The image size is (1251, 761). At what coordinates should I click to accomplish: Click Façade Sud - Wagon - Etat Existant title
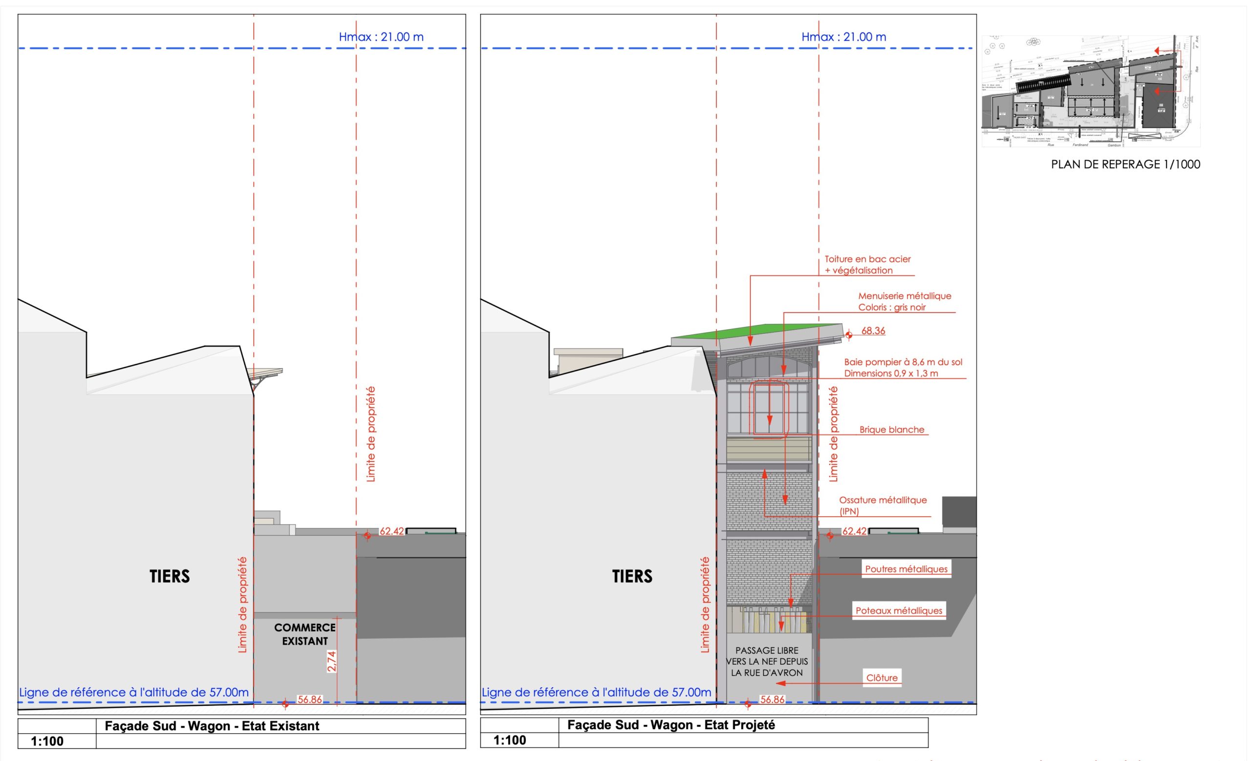click(212, 726)
